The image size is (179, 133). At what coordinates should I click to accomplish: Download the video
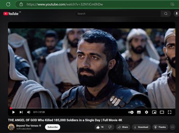(x=141, y=127)
